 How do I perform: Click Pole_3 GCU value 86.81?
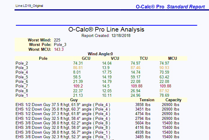tap(78, 68)
